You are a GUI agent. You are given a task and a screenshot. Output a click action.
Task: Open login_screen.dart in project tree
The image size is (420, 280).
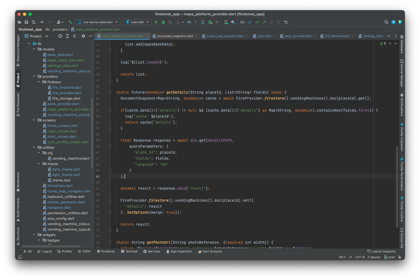pos(62,131)
